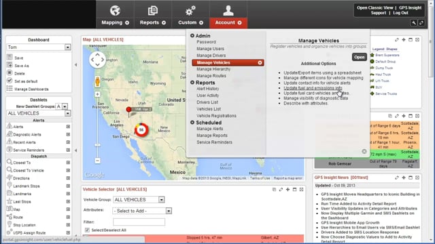Click the Account person icon

click(x=228, y=11)
